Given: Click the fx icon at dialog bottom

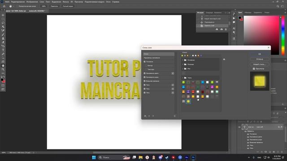Looking at the screenshot, I should click(145, 116).
